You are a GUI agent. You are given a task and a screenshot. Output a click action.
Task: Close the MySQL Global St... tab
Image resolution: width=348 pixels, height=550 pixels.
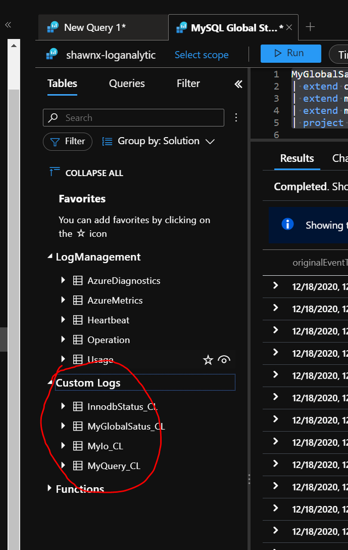click(289, 28)
